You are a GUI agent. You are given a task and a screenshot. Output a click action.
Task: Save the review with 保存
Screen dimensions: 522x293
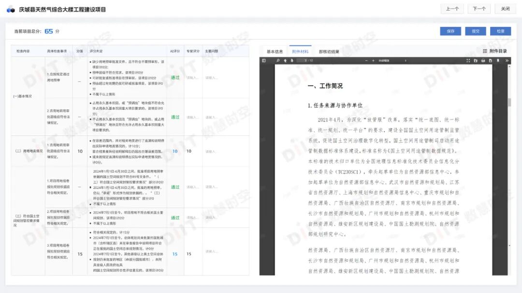pos(450,31)
